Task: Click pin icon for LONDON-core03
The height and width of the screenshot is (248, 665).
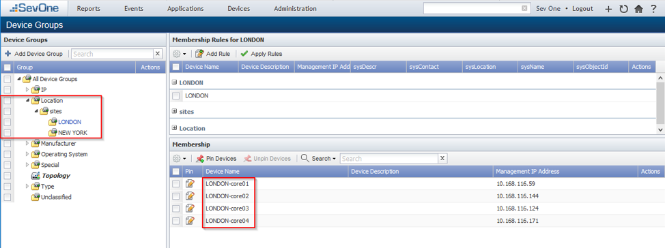Action: click(190, 208)
